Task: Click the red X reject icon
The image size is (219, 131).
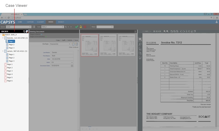Action: 85,27
